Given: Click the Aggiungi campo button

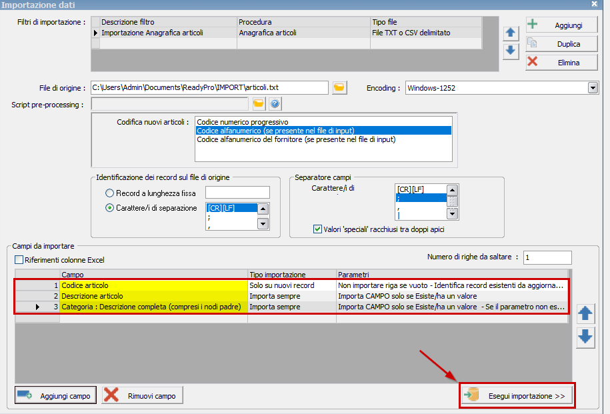Looking at the screenshot, I should (56, 395).
